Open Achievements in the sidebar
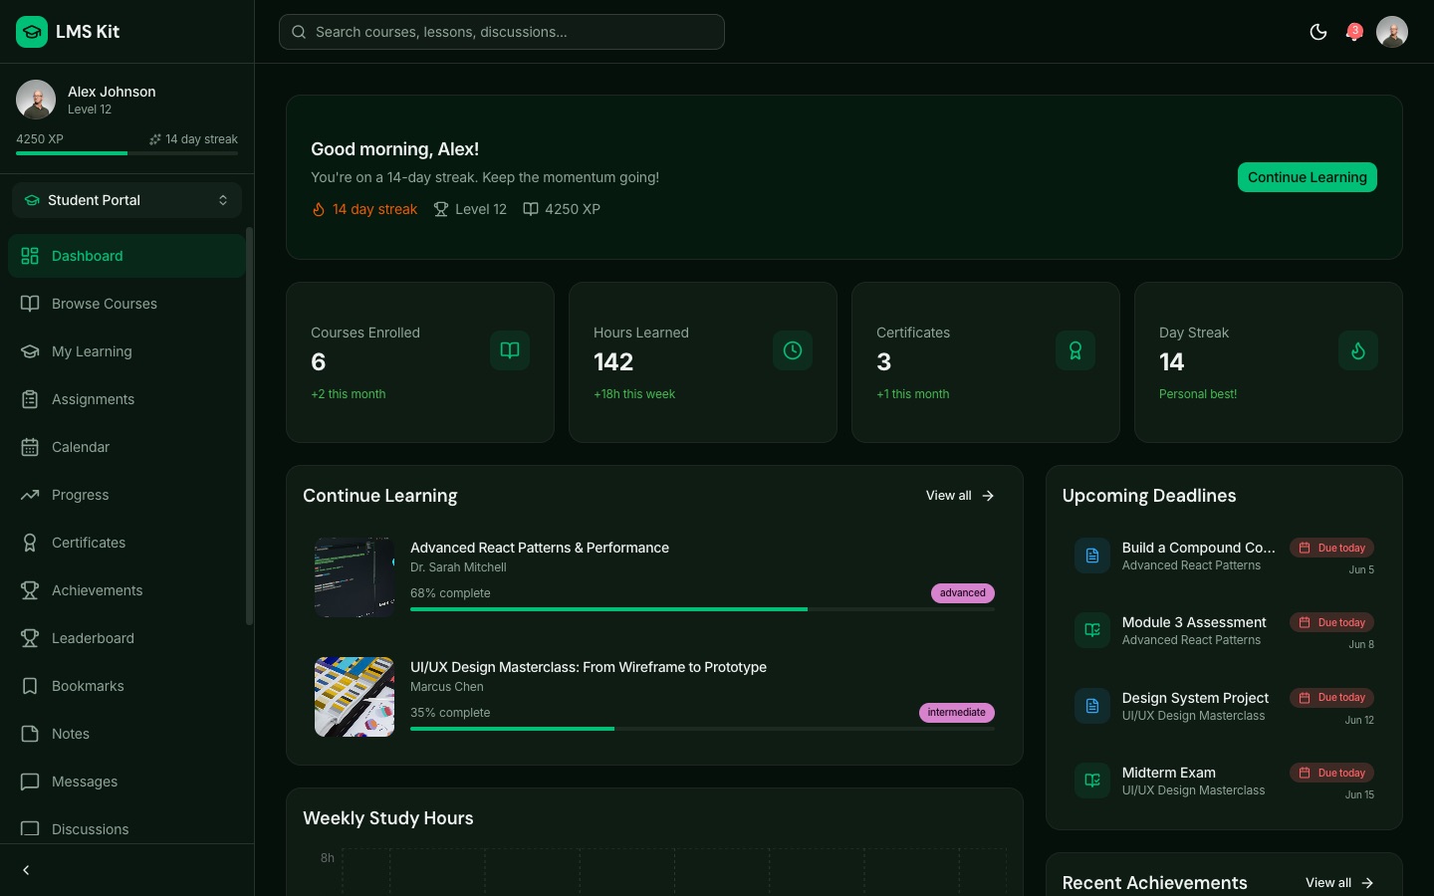The height and width of the screenshot is (896, 1434). [126, 590]
